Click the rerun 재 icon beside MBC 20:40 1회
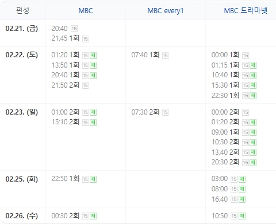Screen dimensions: 276x224 (93, 76)
